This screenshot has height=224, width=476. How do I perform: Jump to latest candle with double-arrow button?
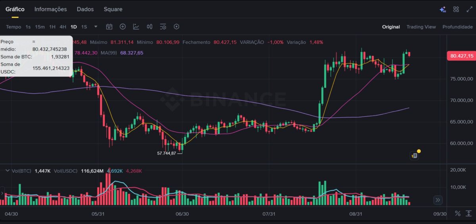tap(438, 200)
